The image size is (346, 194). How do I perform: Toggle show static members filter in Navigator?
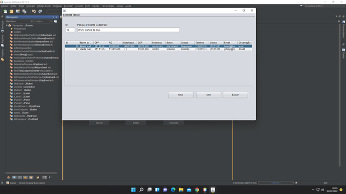click(20, 177)
